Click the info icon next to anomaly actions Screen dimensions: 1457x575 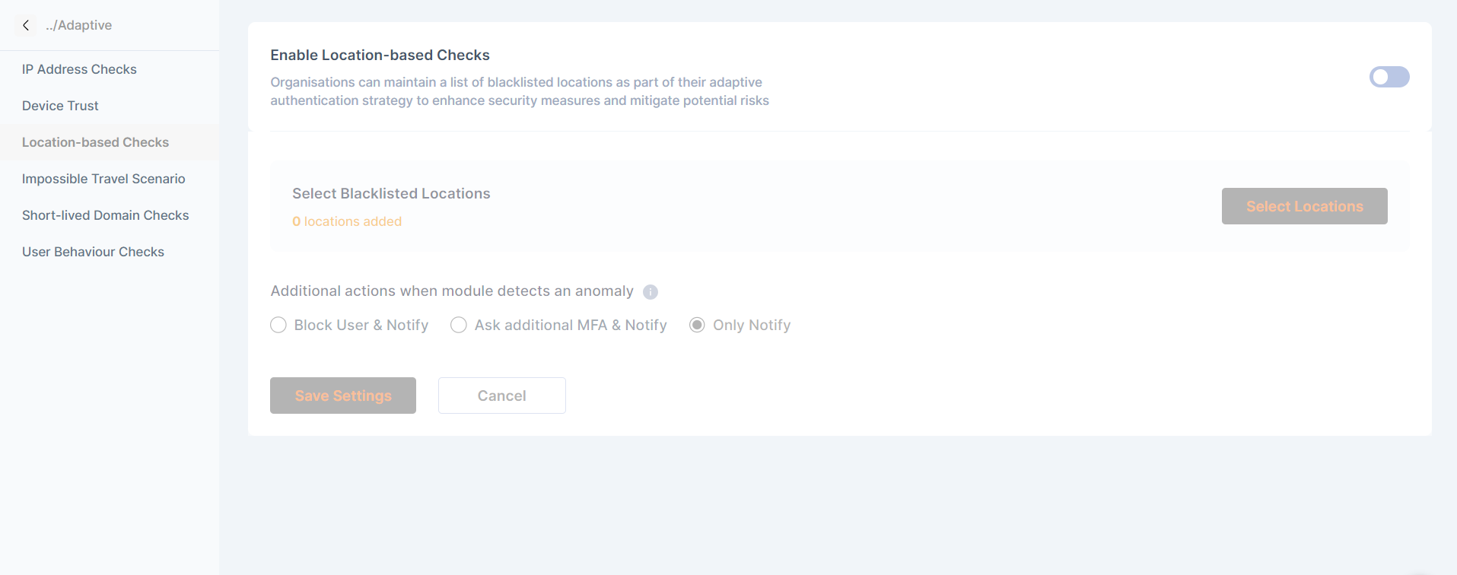[651, 292]
